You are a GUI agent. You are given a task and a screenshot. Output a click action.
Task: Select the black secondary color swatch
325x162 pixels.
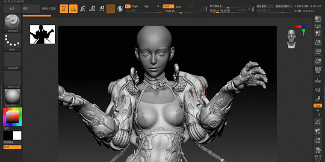(8, 136)
